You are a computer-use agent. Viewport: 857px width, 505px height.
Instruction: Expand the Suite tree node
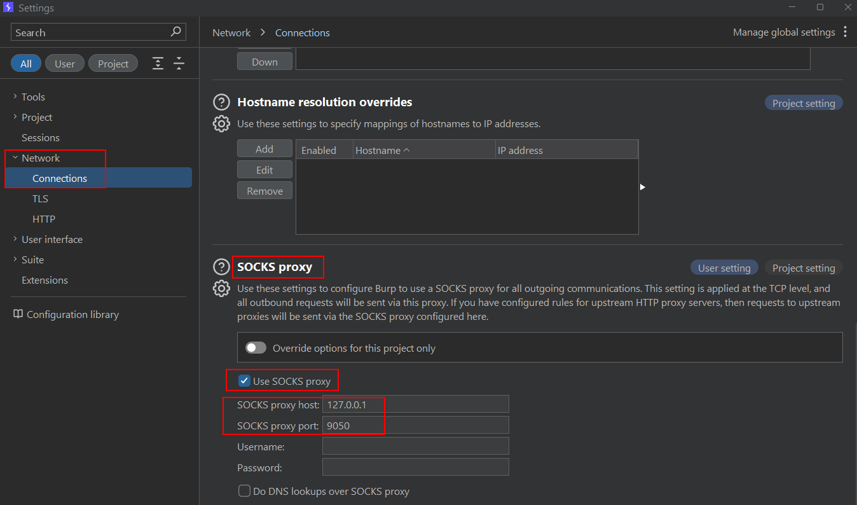(15, 259)
